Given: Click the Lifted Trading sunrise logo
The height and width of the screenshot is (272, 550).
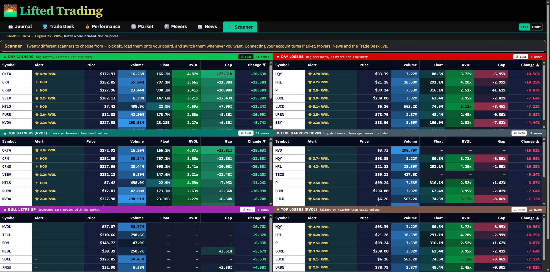Looking at the screenshot, I should (x=10, y=11).
